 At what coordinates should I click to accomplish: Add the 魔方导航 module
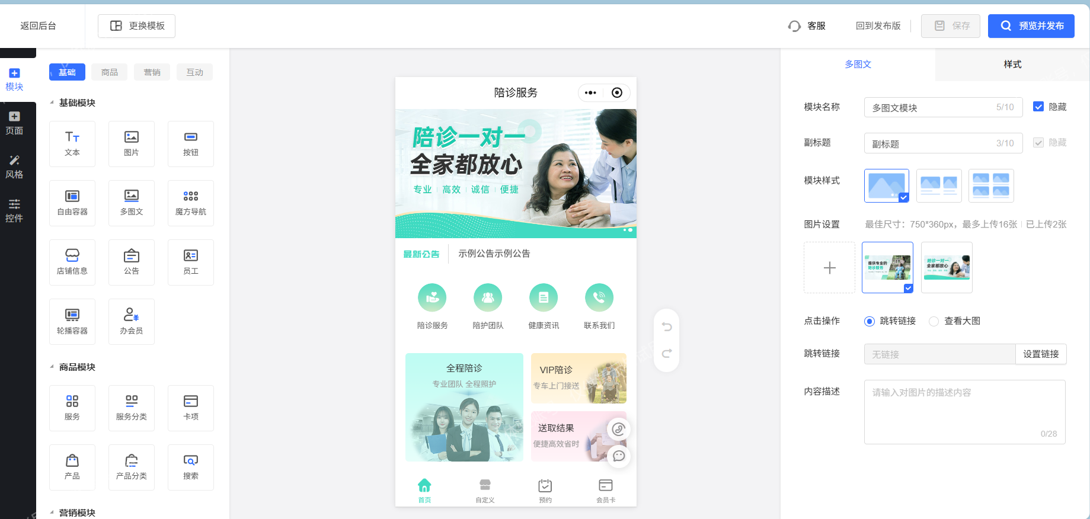(x=191, y=203)
